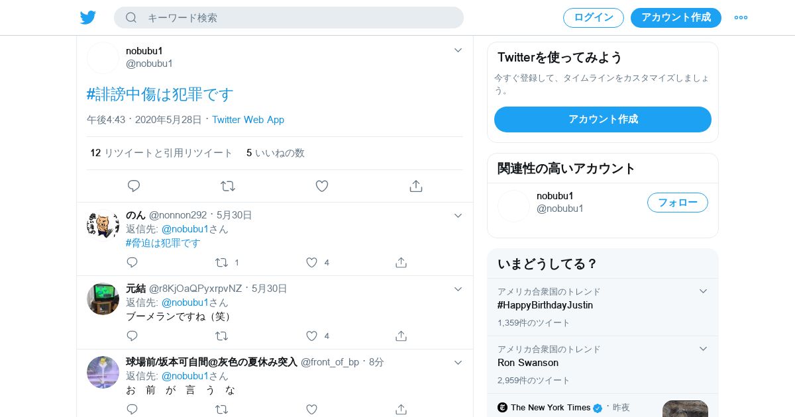
Task: Click the Twitter Web App link
Action: (x=248, y=120)
